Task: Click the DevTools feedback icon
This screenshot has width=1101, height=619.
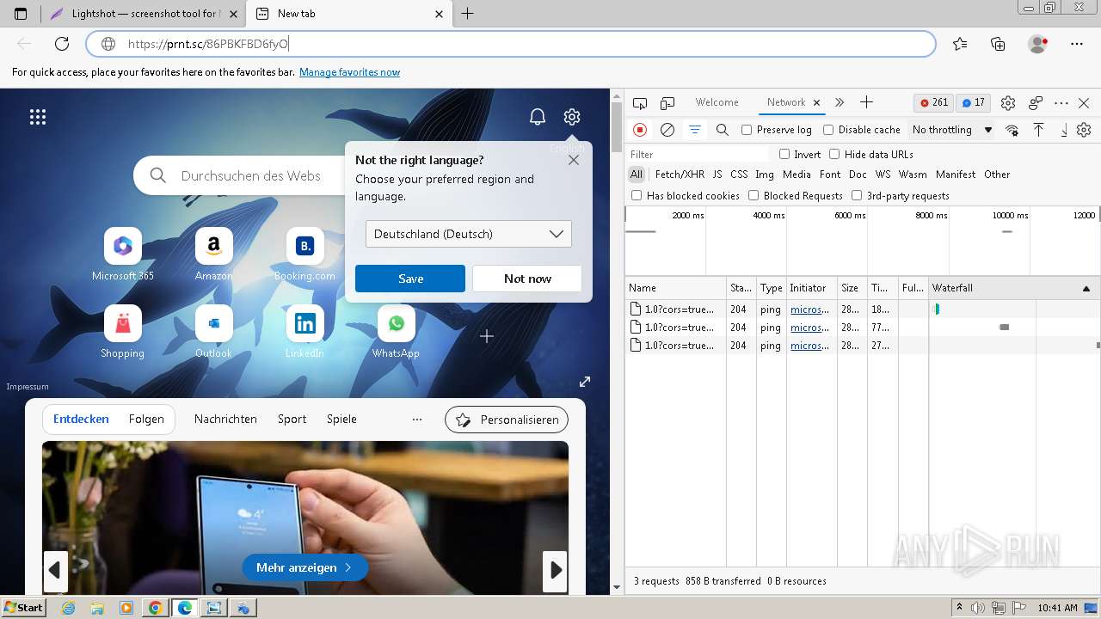Action: coord(1036,103)
